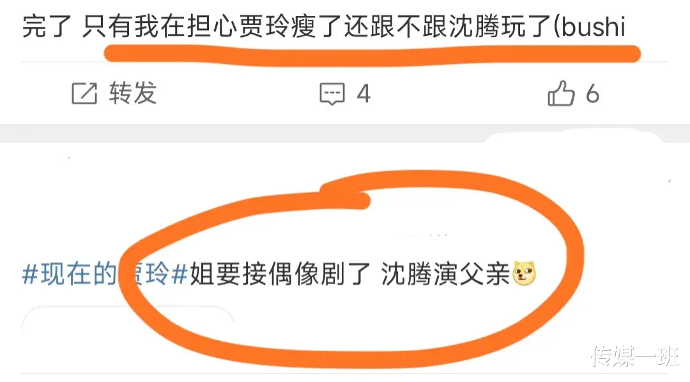Click the doge emoji after 沈腾演父亲
This screenshot has height=382, width=690.
pyautogui.click(x=524, y=273)
